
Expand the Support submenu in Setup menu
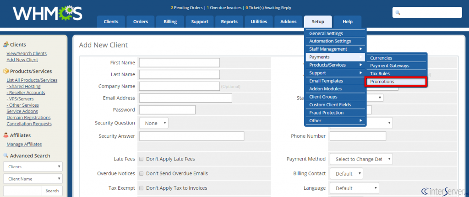pyautogui.click(x=335, y=73)
